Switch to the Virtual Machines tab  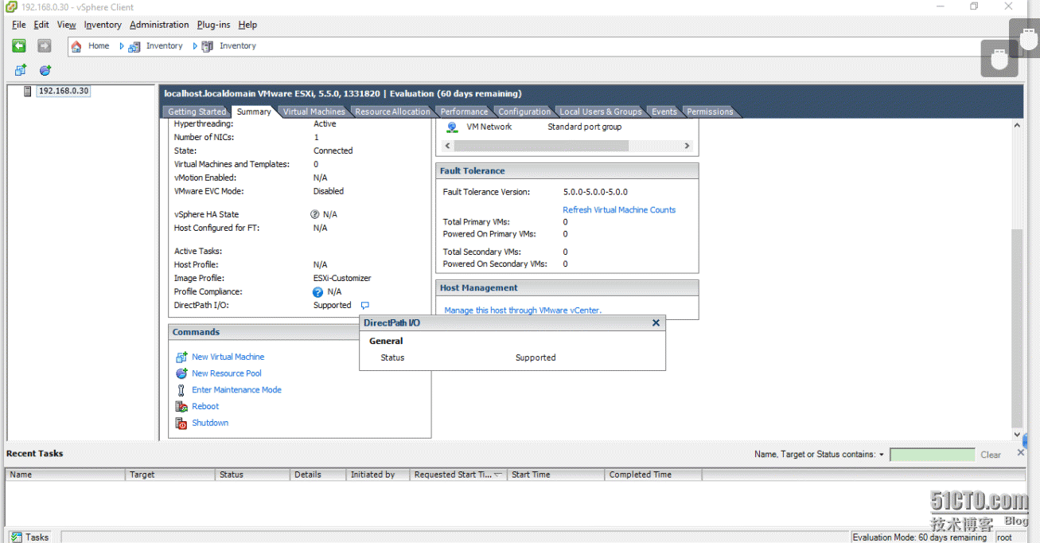(x=314, y=111)
